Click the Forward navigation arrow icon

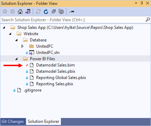point(13,11)
